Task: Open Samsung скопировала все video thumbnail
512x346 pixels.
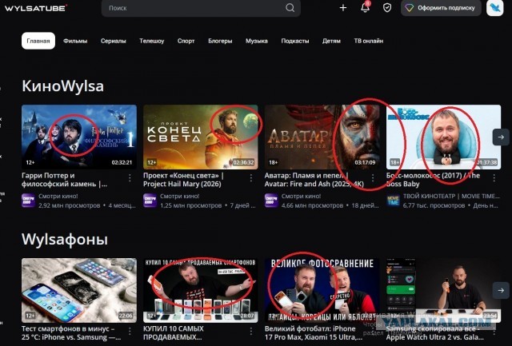Action: (x=443, y=290)
